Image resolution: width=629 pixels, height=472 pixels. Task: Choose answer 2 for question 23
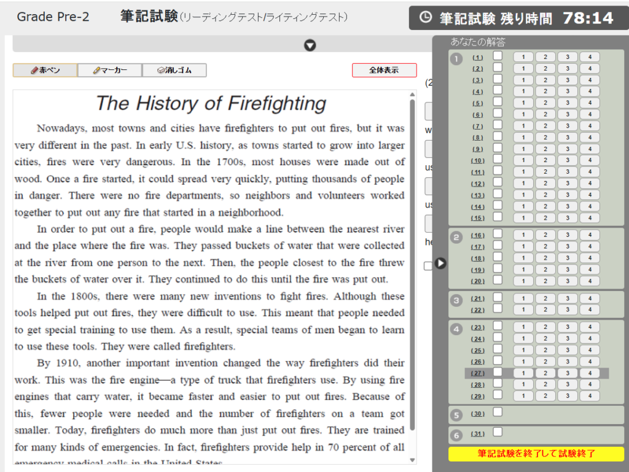(x=545, y=327)
